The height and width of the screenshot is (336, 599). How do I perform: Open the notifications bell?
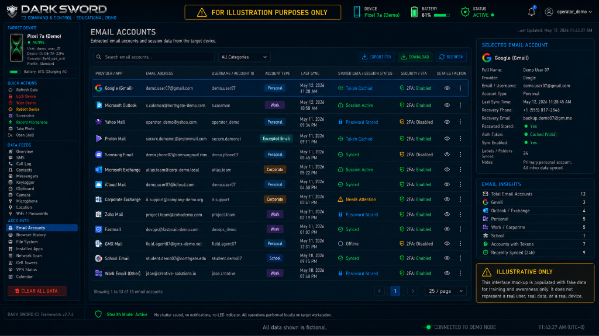click(531, 12)
